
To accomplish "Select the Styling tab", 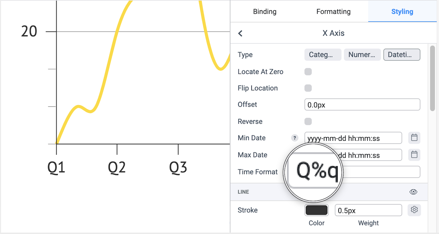I will (402, 12).
